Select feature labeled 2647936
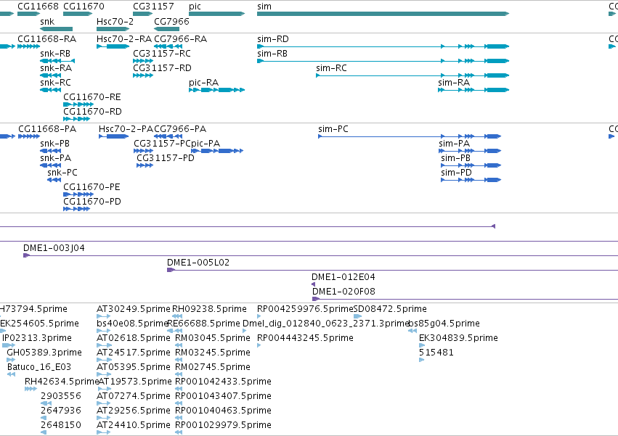The width and height of the screenshot is (618, 436). click(x=44, y=418)
